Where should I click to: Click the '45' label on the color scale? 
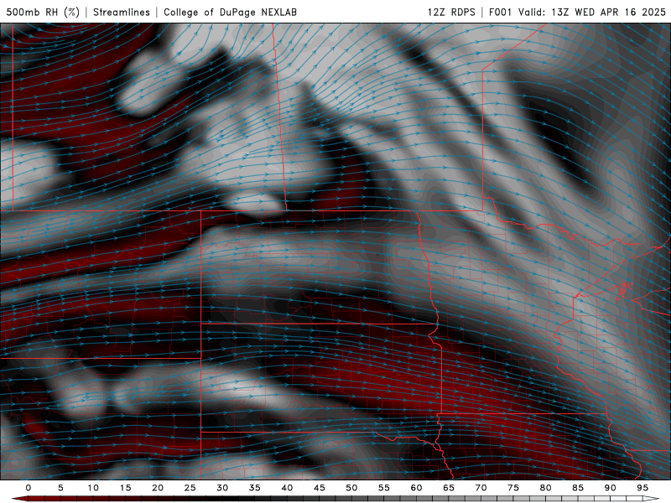[320, 488]
